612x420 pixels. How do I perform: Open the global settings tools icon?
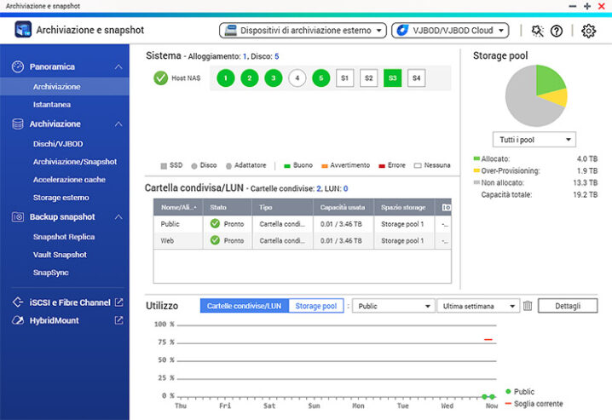click(x=536, y=31)
